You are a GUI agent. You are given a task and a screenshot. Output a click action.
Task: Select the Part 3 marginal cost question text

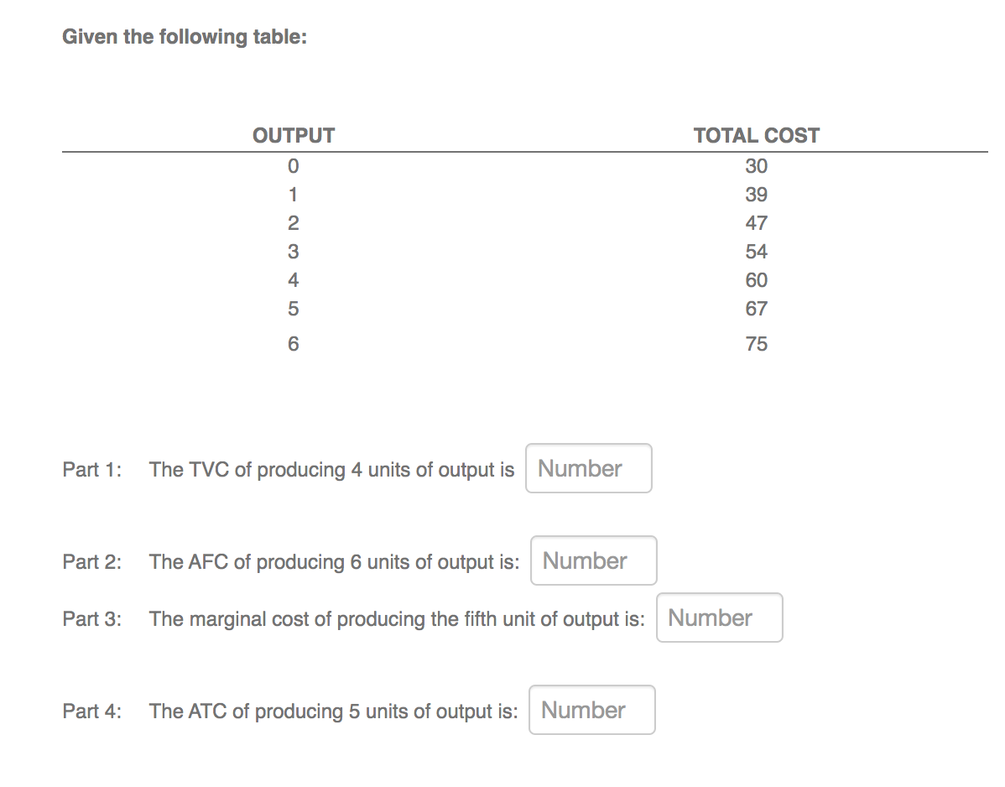pos(397,618)
